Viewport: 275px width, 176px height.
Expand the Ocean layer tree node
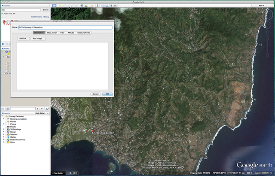[x=4, y=132]
